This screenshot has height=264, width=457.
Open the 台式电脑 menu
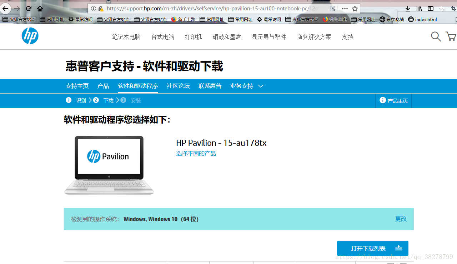click(163, 37)
